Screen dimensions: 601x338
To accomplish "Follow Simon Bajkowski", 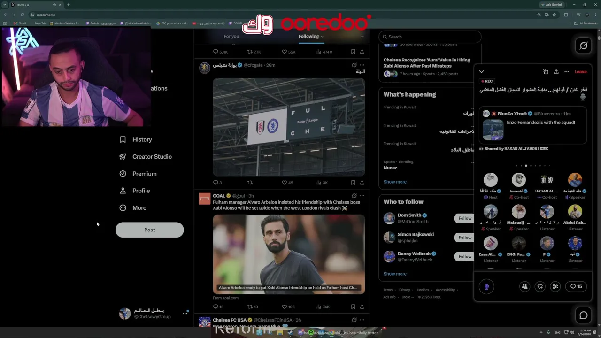I will point(465,238).
